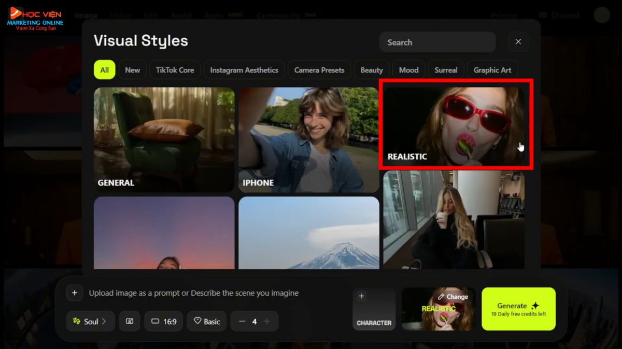
Task: Increase image count with plus icon
Action: [267, 321]
